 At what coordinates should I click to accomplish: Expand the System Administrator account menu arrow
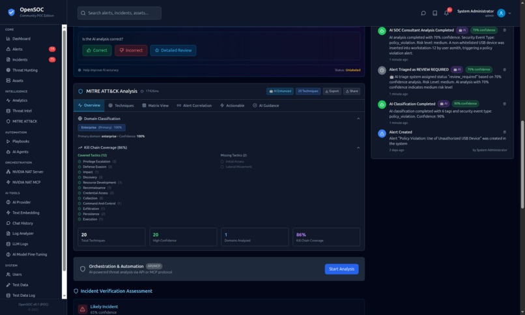[509, 14]
